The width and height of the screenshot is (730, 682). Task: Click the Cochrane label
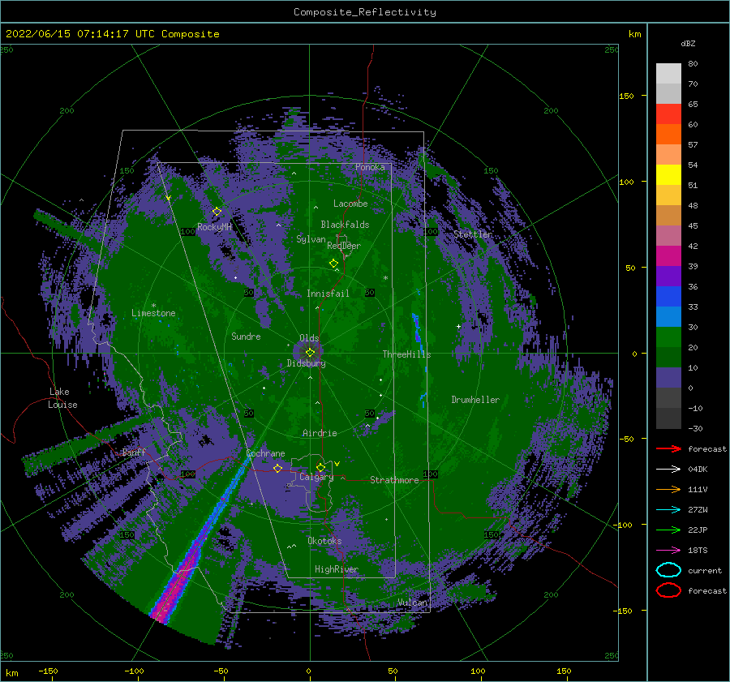point(265,453)
